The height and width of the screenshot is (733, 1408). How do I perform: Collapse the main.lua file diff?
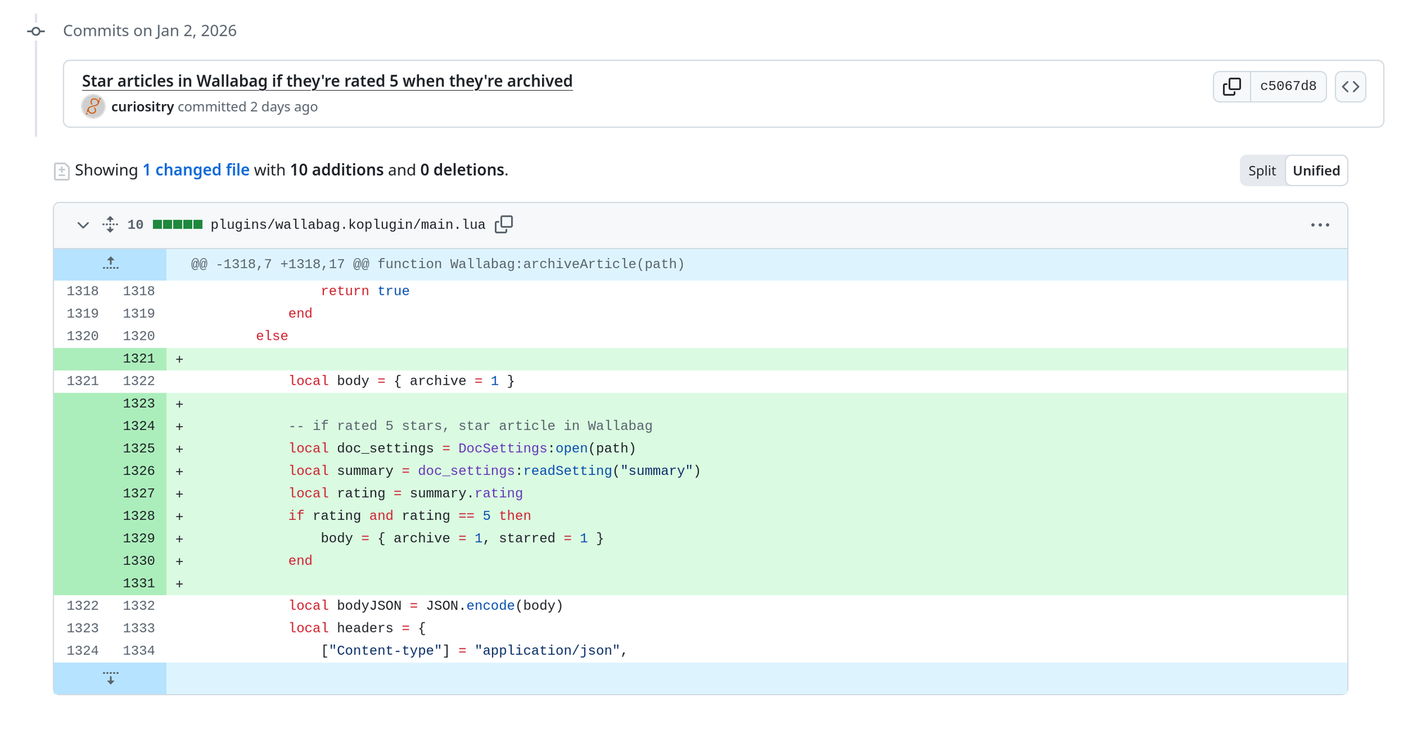[82, 224]
